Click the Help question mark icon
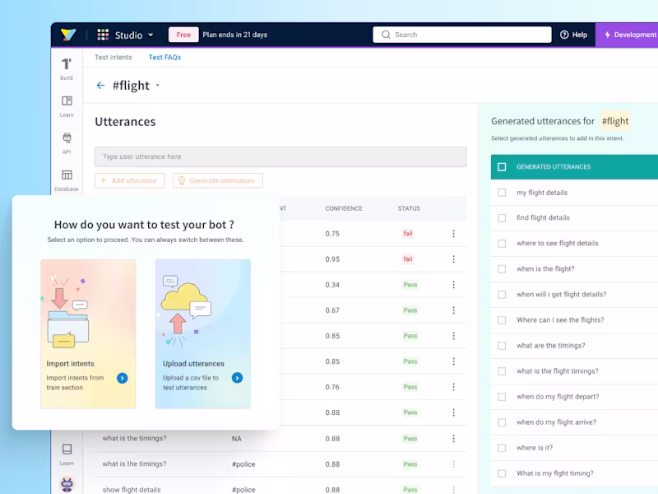This screenshot has height=494, width=658. pyautogui.click(x=564, y=35)
